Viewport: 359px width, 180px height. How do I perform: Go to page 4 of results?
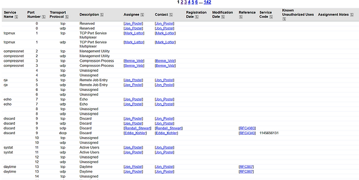[x=189, y=2]
